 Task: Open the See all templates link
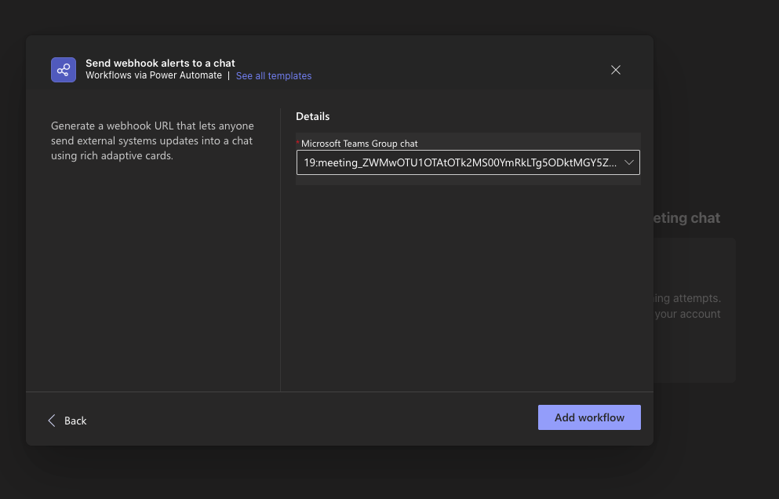274,76
